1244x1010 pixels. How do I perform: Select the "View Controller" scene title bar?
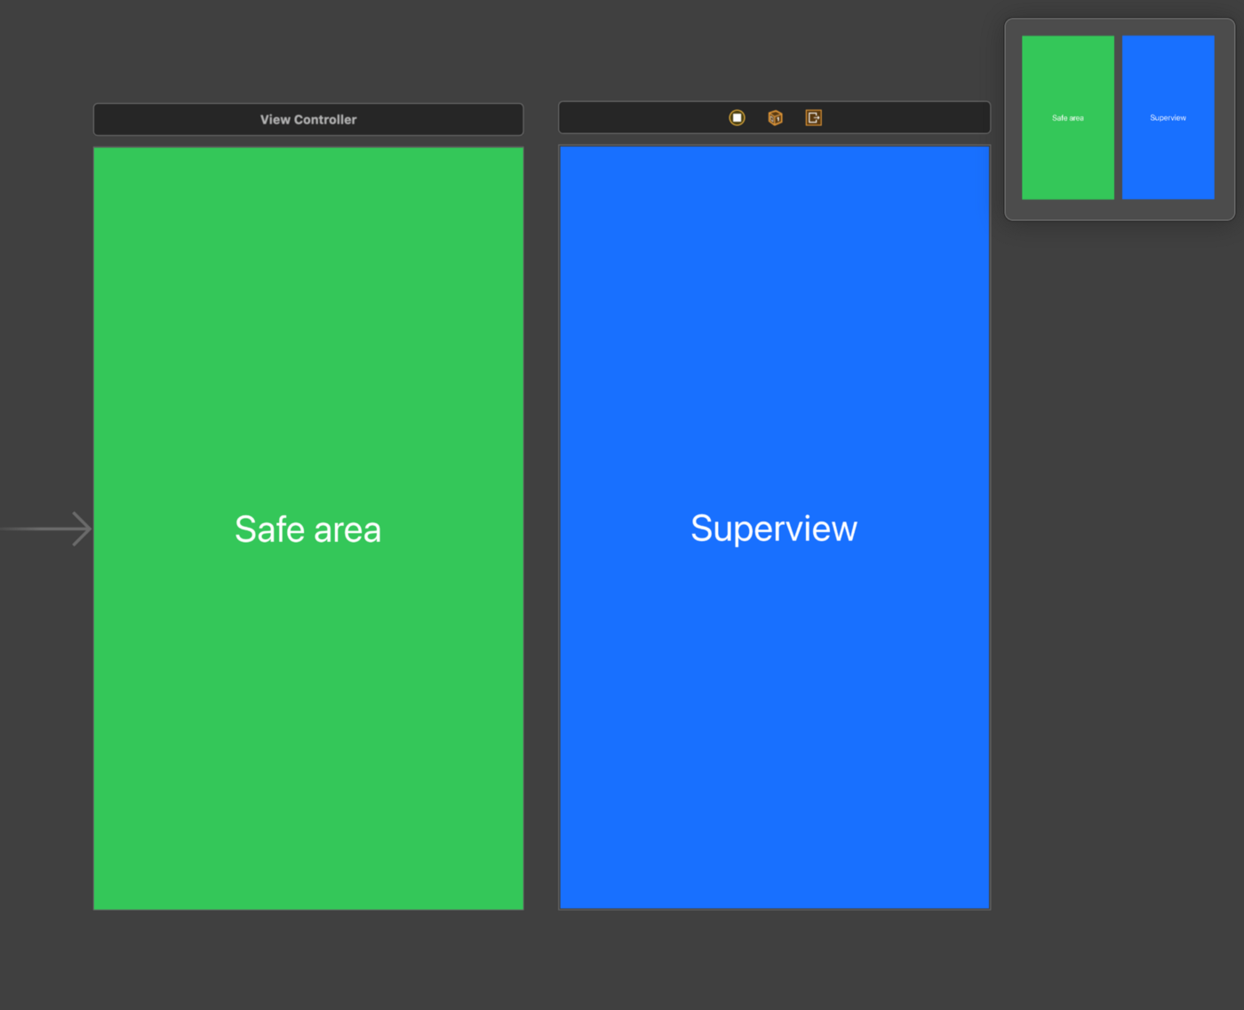(x=308, y=119)
